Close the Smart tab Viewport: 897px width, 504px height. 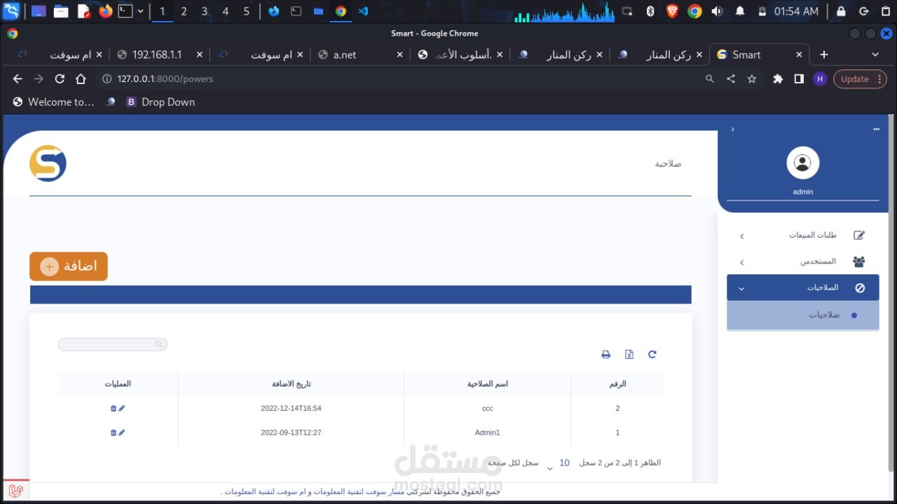[x=799, y=55]
